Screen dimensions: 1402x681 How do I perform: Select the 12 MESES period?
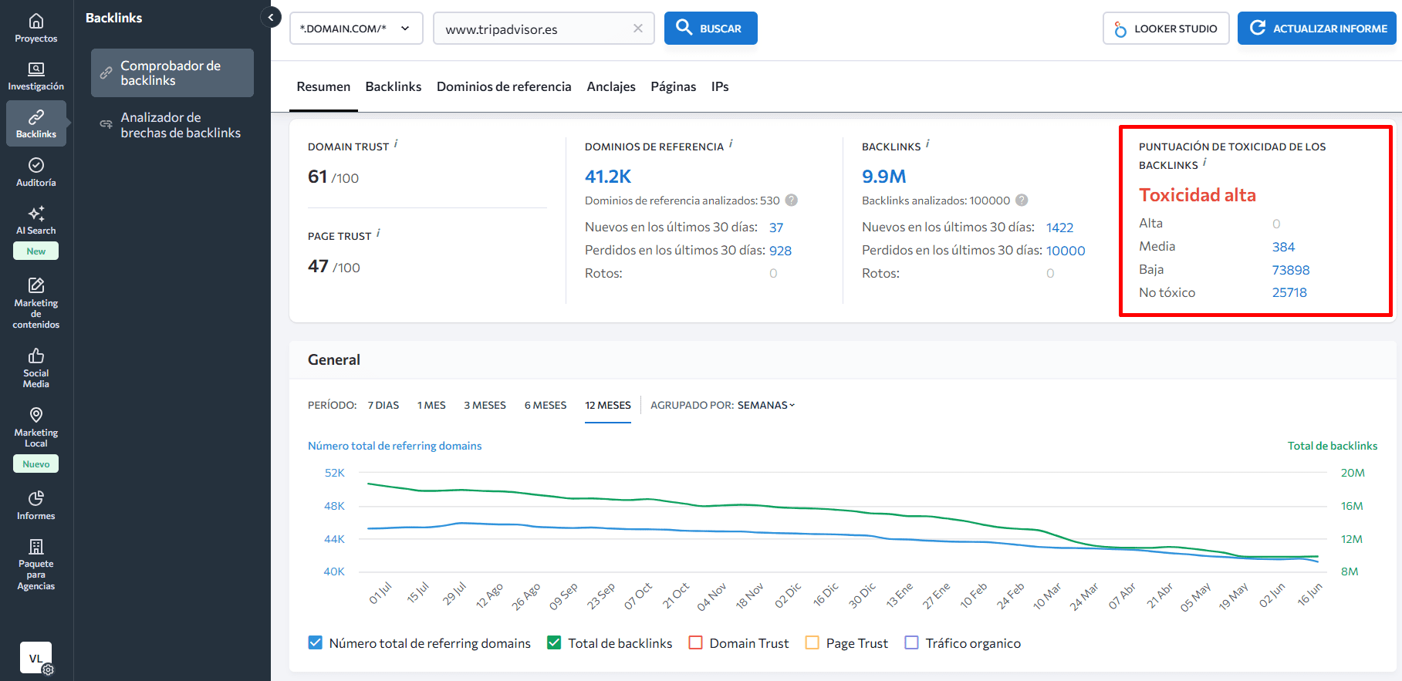[x=608, y=405]
